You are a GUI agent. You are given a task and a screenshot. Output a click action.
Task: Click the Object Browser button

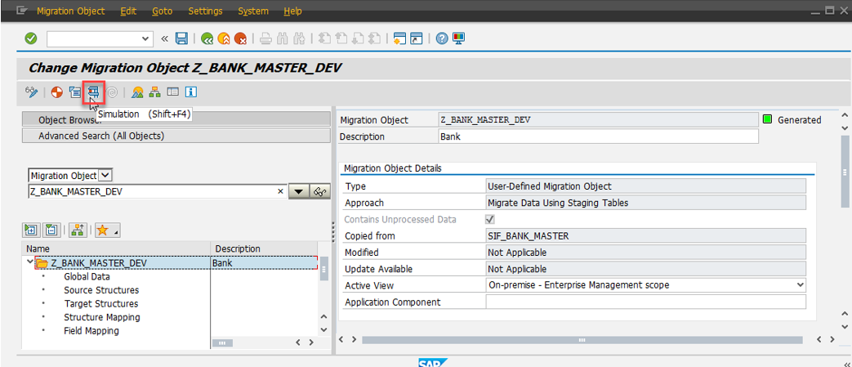176,119
